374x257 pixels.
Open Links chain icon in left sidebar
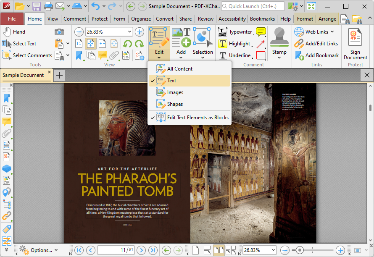click(7, 215)
